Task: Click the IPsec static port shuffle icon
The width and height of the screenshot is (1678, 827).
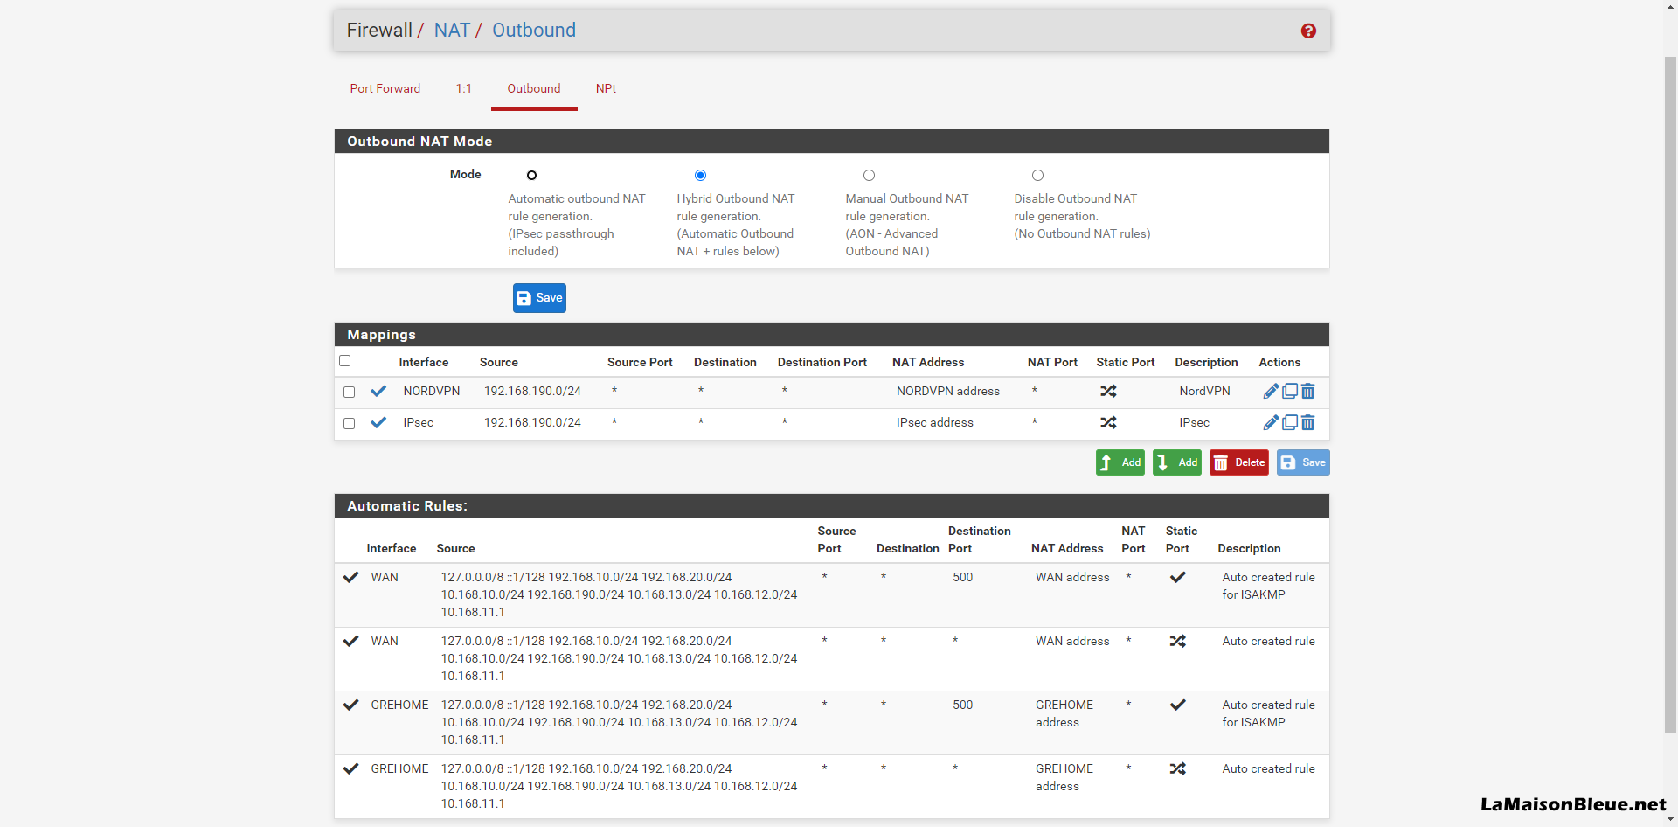Action: 1108,422
